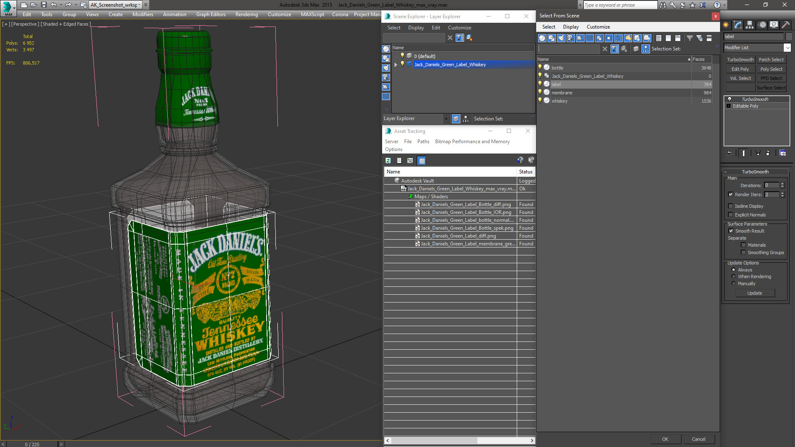The height and width of the screenshot is (447, 795).
Task: Open Modifiers menu in main menu bar
Action: tap(142, 14)
